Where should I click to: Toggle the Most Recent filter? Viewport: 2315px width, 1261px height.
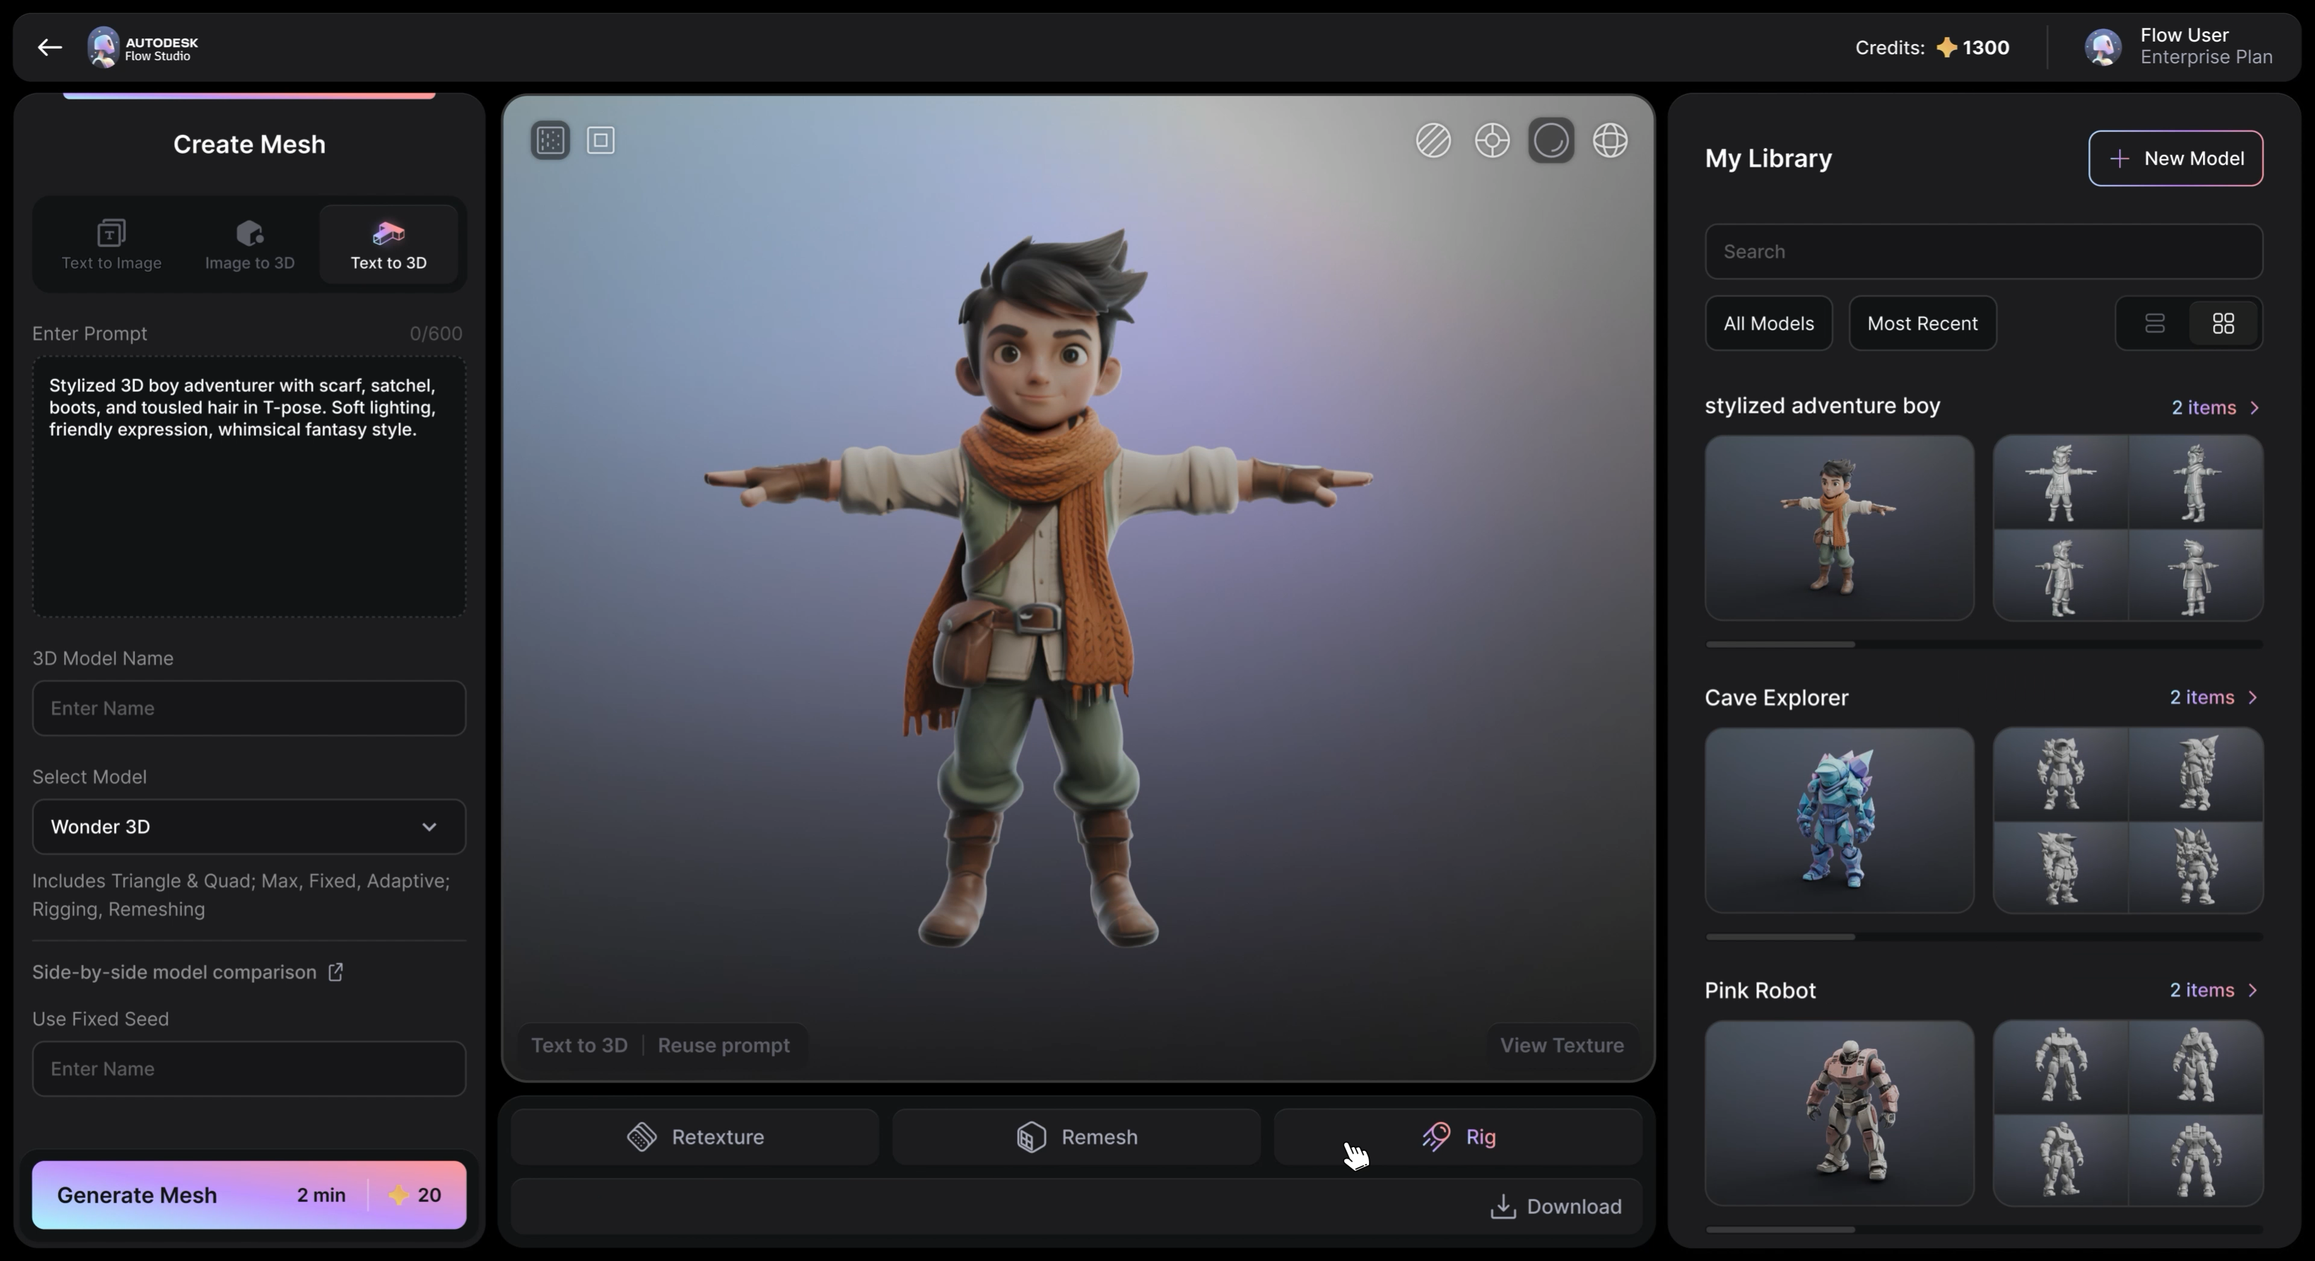point(1923,324)
